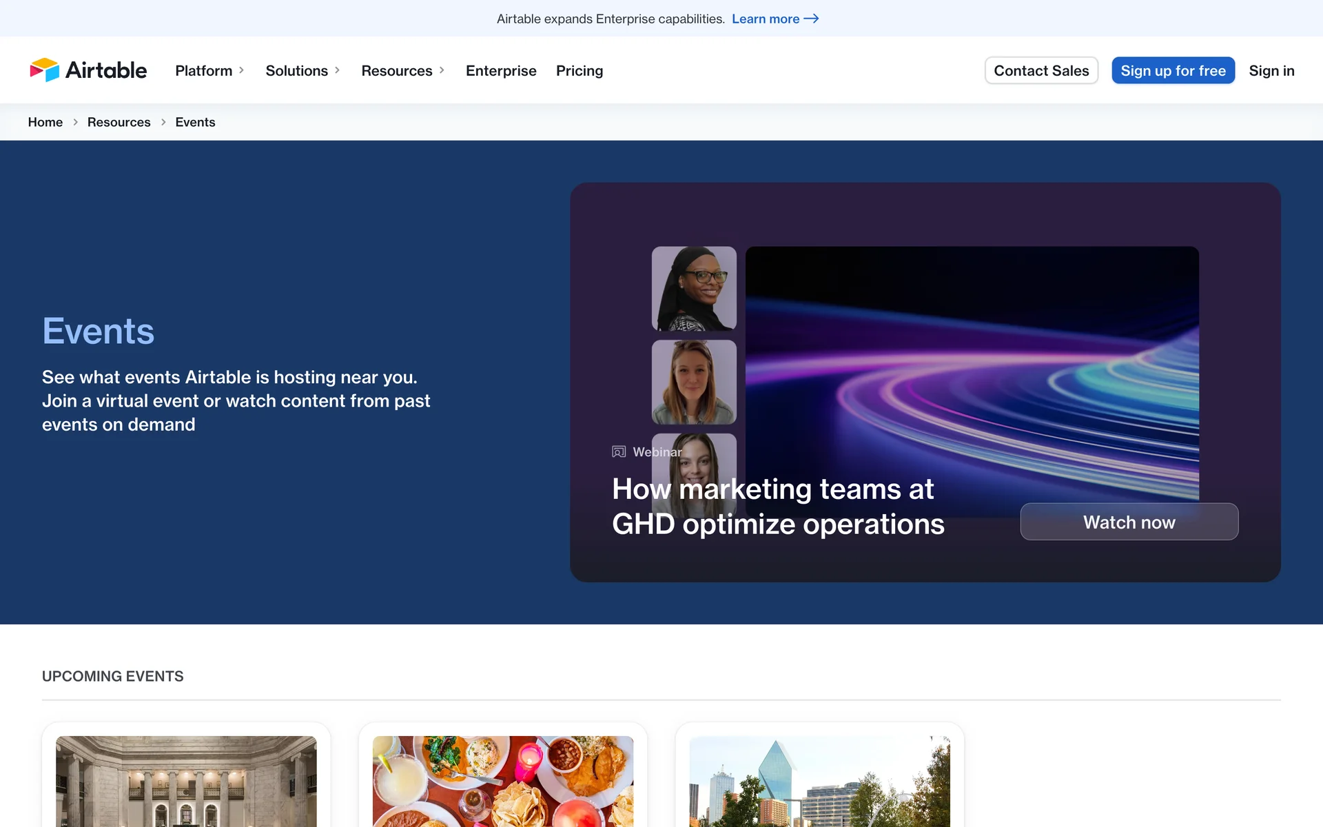This screenshot has width=1323, height=827.
Task: Click the first speaker portrait with glasses
Action: pos(694,288)
